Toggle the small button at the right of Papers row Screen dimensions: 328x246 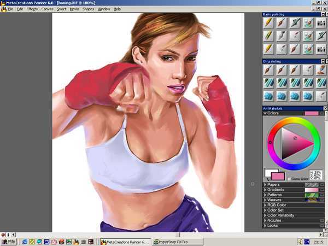[x=322, y=185]
